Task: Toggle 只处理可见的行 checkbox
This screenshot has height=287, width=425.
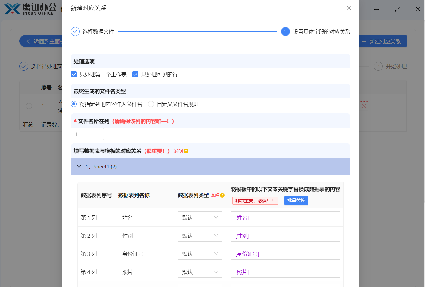Action: coord(135,74)
